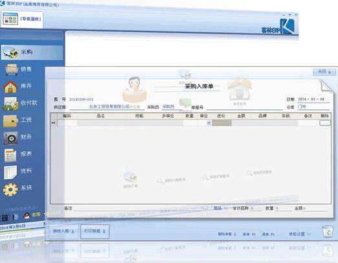Open the 资料 data sheet icon

(x=10, y=172)
